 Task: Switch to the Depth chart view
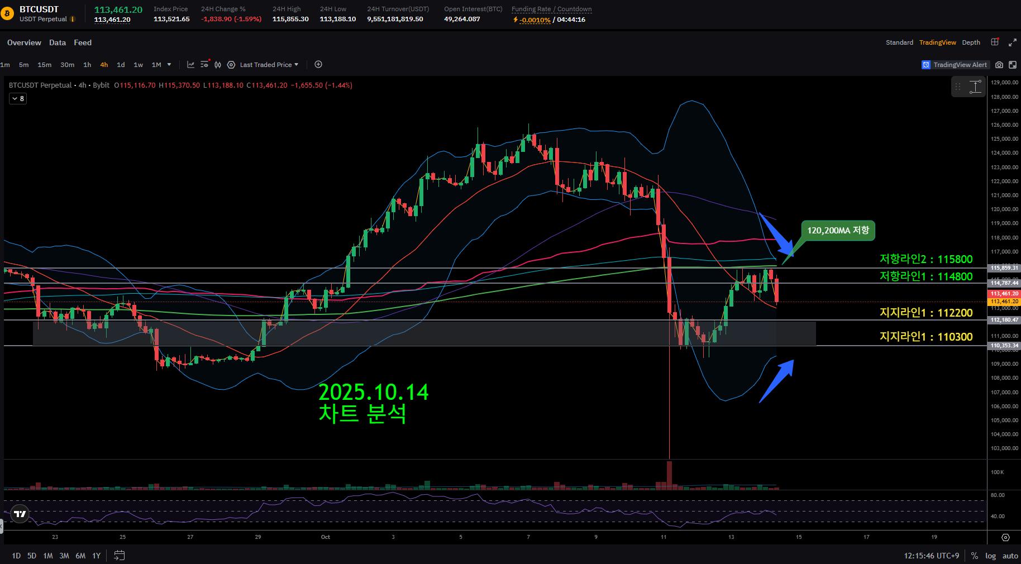971,42
